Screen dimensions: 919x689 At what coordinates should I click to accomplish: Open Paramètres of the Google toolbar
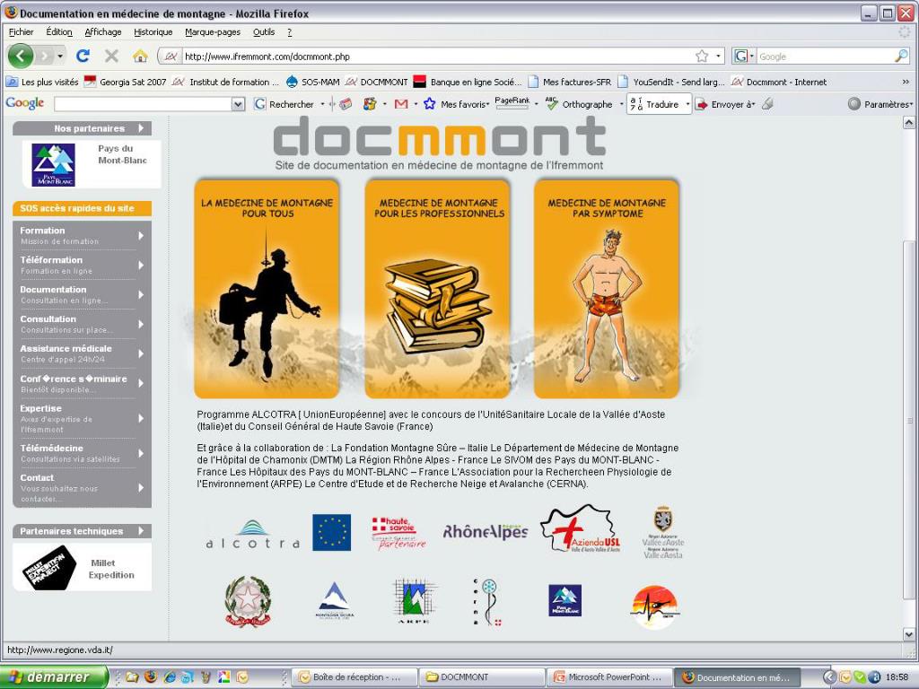coord(880,104)
